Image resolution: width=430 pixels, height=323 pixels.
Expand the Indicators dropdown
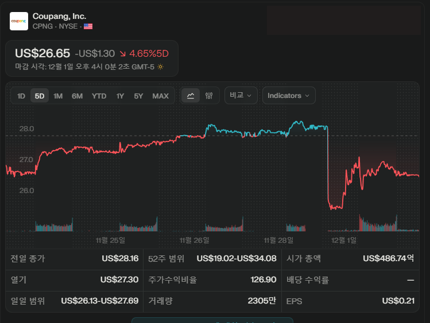click(289, 96)
